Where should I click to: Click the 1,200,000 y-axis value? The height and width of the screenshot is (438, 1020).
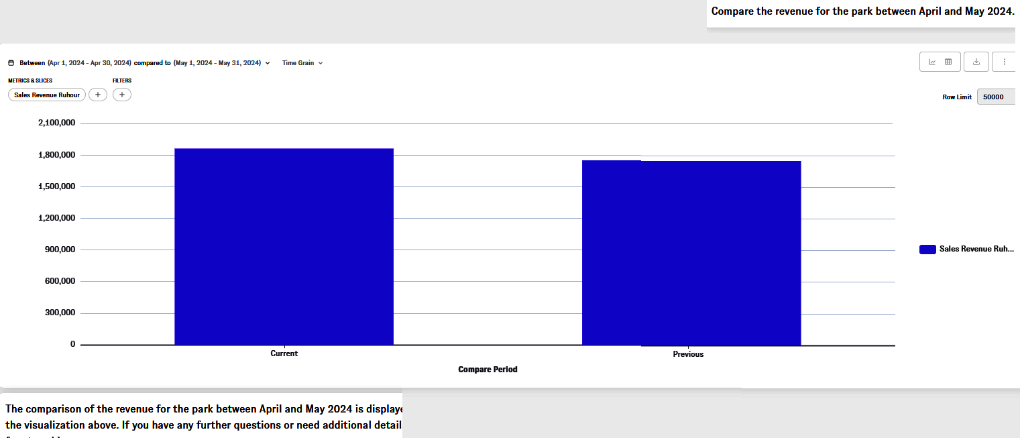tap(57, 218)
